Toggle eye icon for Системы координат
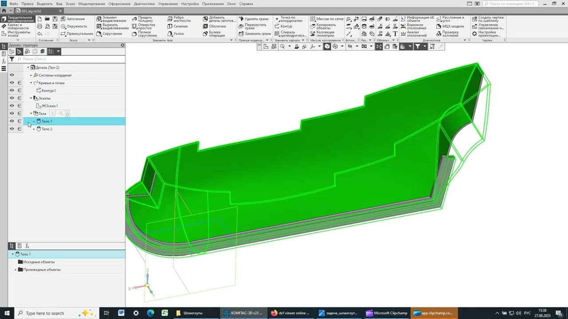The height and width of the screenshot is (319, 568). click(12, 75)
